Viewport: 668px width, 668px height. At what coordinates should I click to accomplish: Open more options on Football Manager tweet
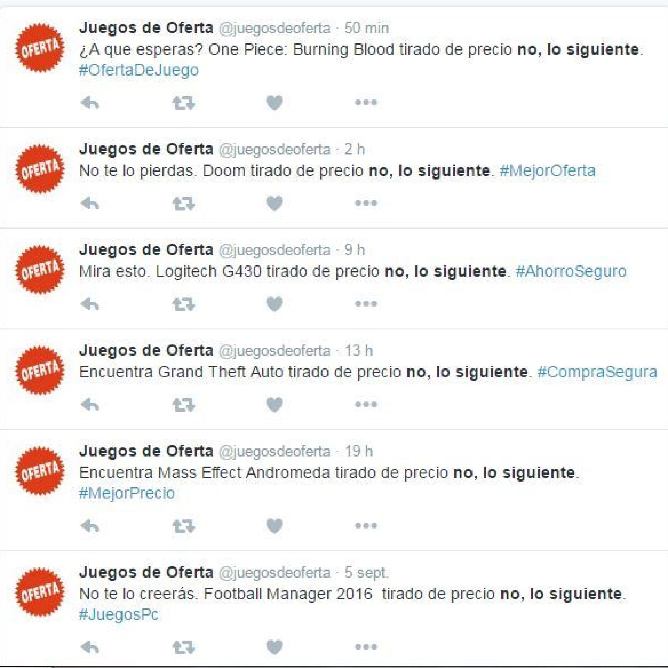[x=366, y=647]
